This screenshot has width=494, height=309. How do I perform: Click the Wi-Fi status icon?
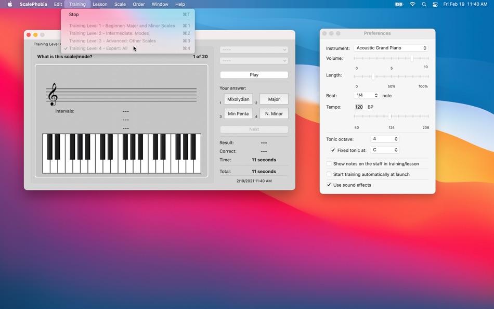click(x=412, y=4)
